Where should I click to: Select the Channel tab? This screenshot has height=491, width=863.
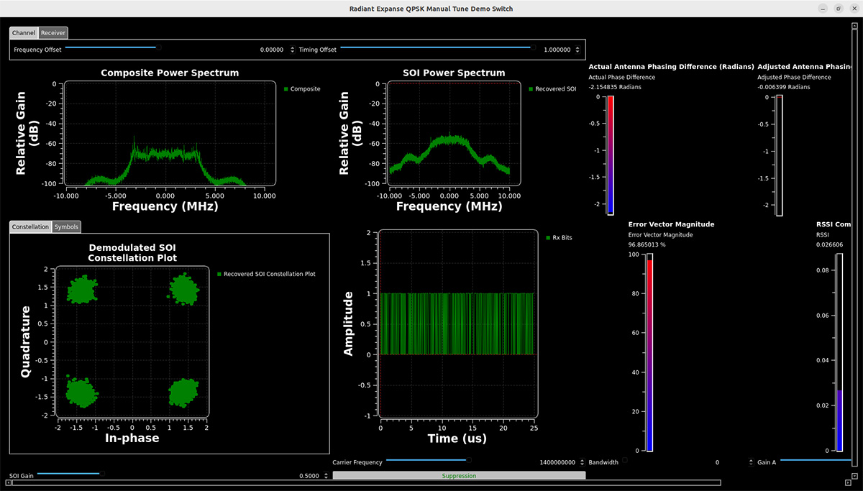click(x=24, y=33)
